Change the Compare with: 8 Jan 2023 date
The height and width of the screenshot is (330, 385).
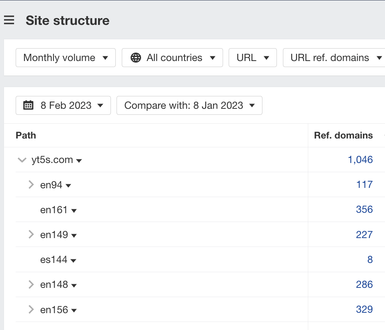pyautogui.click(x=189, y=105)
